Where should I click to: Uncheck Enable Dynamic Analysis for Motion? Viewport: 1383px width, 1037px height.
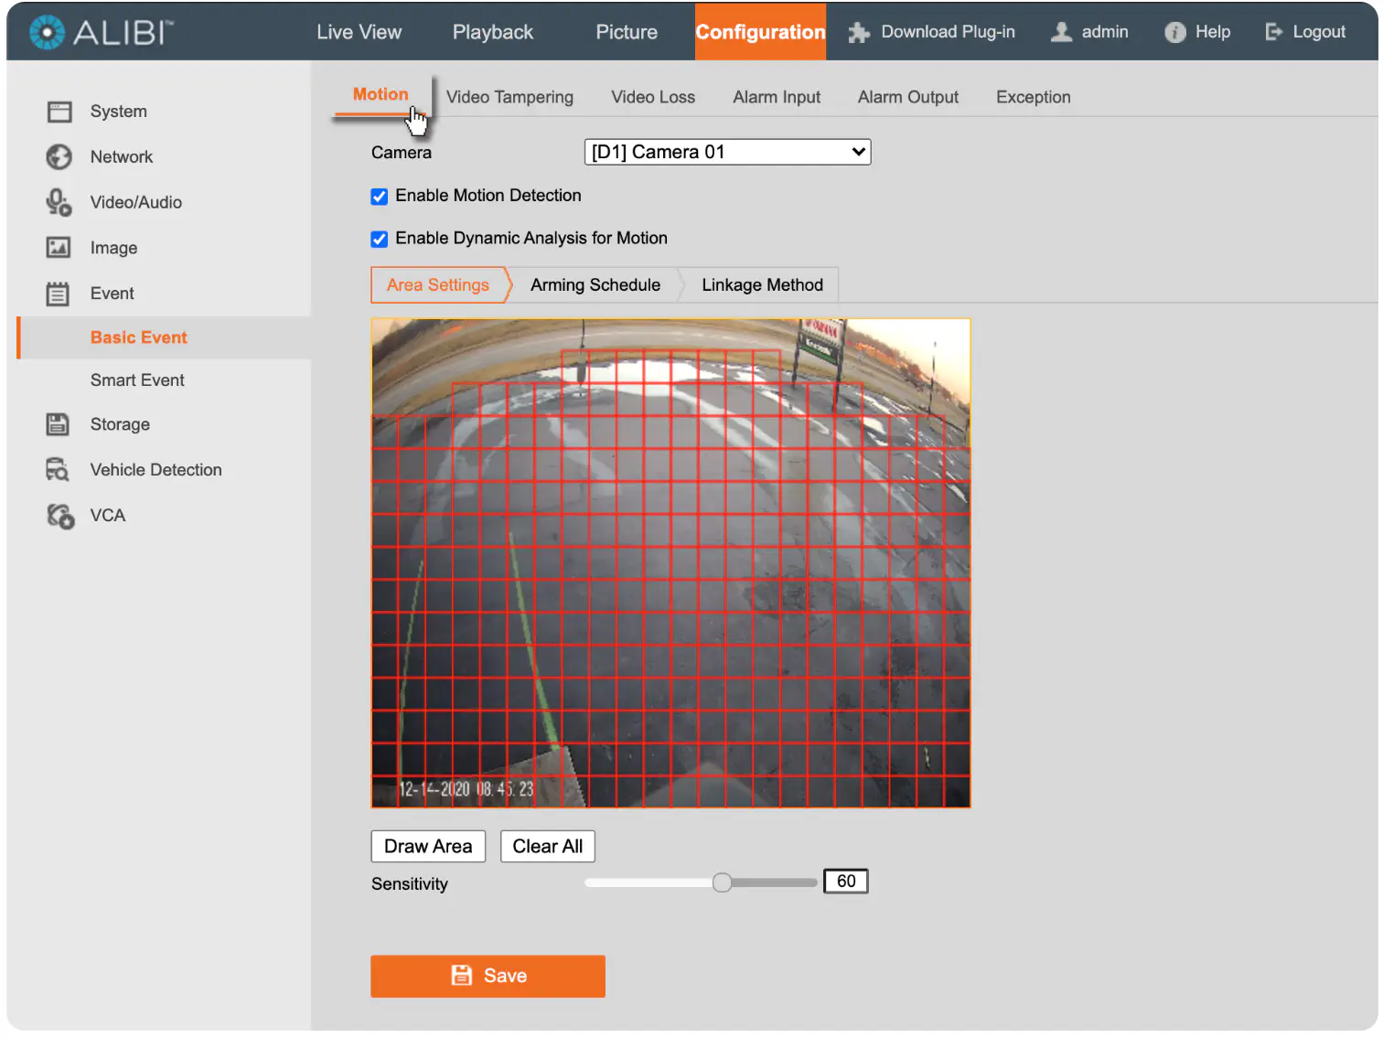coord(380,240)
